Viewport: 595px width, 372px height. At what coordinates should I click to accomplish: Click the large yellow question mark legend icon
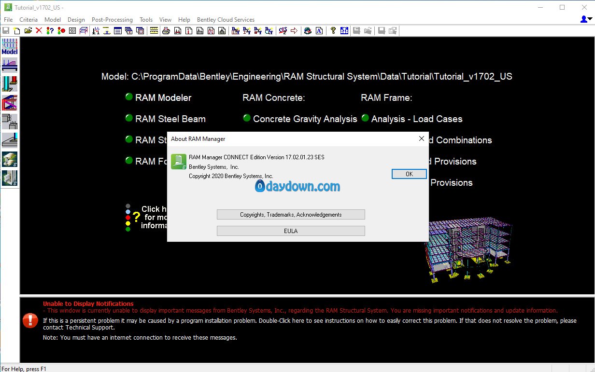click(136, 217)
